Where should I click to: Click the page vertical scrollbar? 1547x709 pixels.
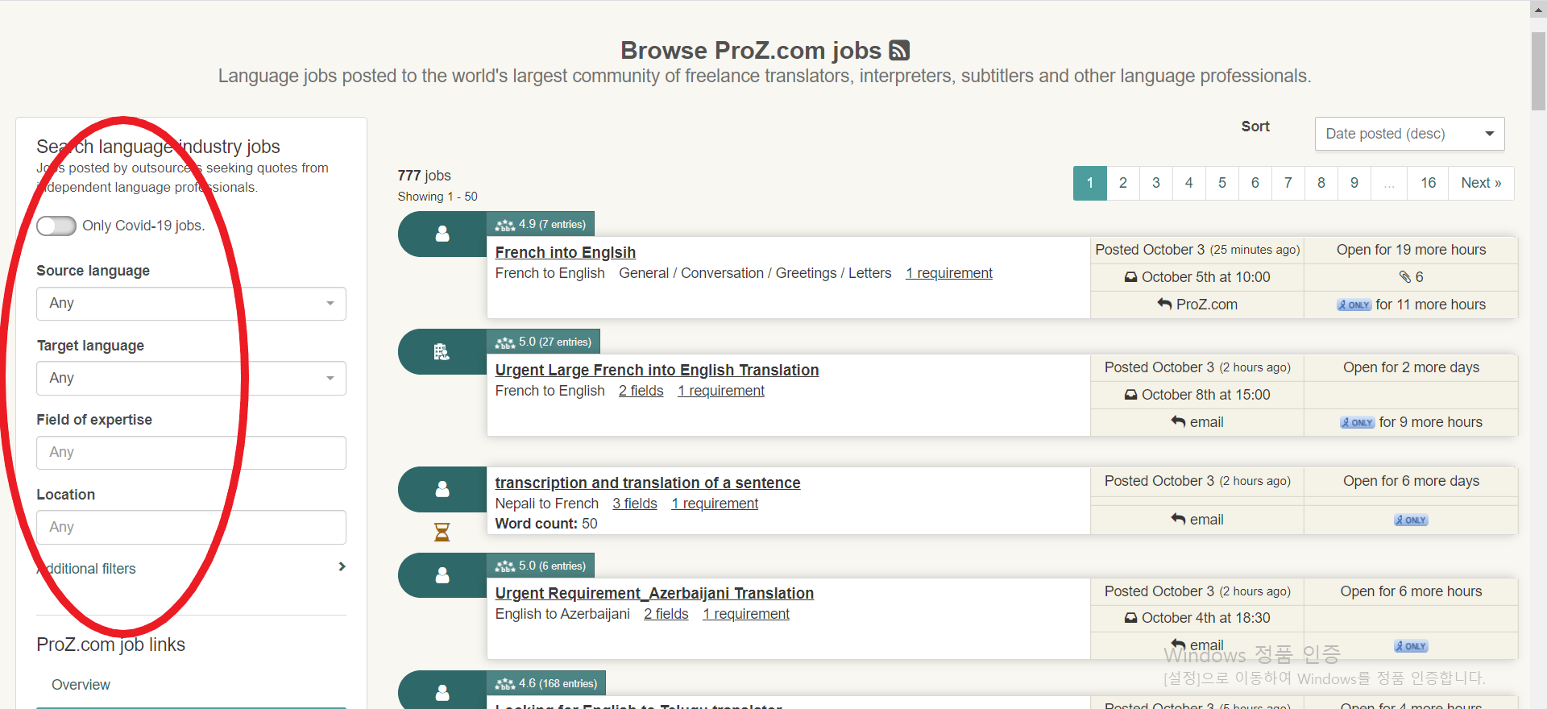(1538, 71)
